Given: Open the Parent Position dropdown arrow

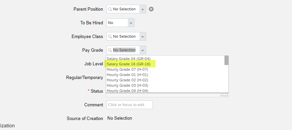Looking at the screenshot, I should tap(142, 9).
